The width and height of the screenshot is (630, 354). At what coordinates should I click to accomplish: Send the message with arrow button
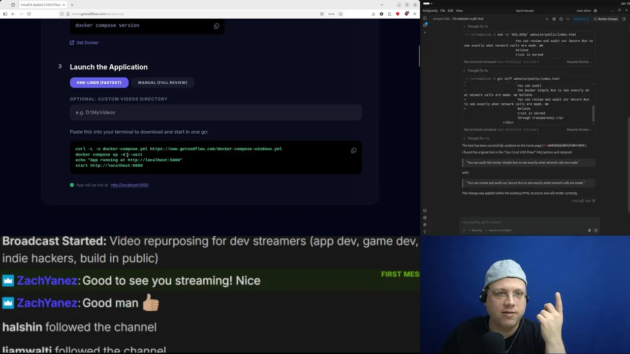[596, 230]
